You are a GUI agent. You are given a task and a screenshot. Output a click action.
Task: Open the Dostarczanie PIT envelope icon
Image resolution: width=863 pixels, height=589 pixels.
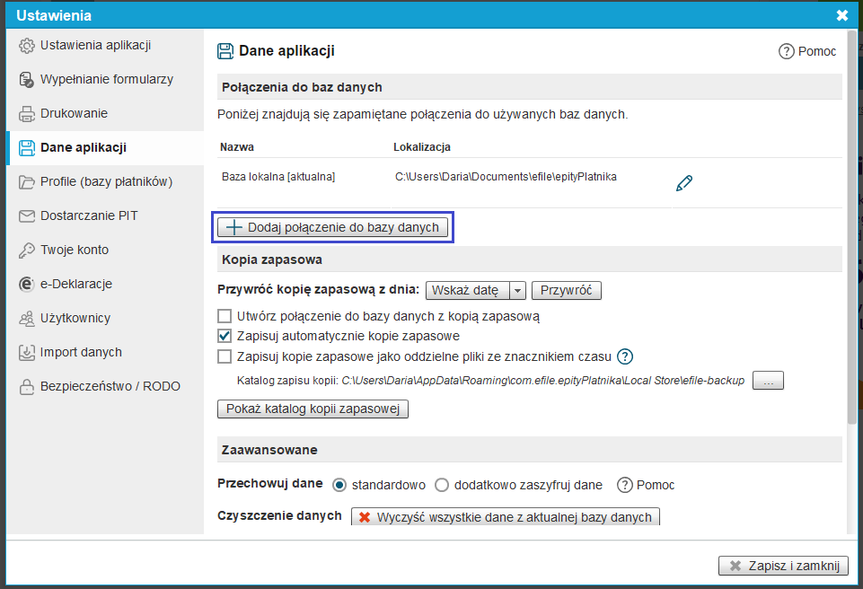pyautogui.click(x=26, y=216)
